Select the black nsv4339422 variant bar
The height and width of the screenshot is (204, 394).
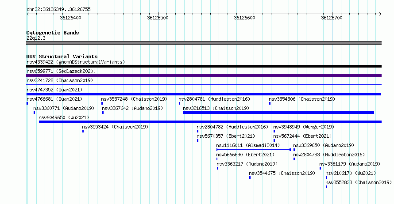204,66
